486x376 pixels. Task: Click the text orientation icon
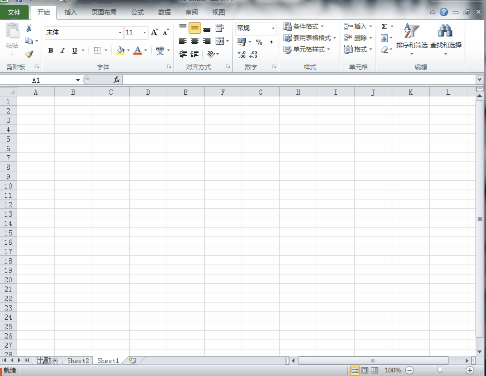click(211, 54)
